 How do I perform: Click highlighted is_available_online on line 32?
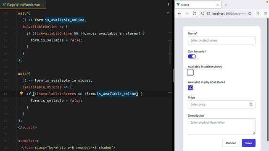[x=117, y=94]
